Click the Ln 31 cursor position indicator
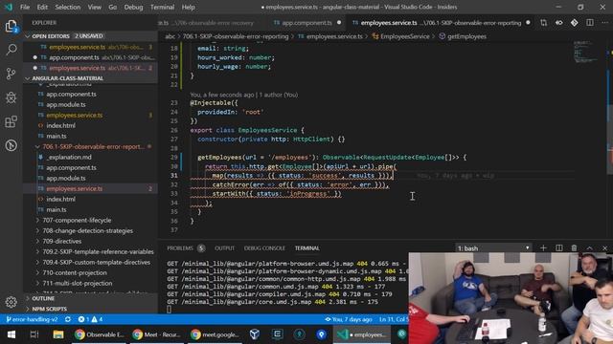 point(394,319)
